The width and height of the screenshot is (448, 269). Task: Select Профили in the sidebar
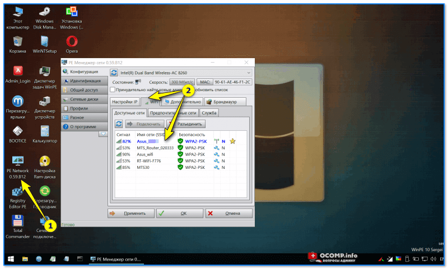coord(85,108)
